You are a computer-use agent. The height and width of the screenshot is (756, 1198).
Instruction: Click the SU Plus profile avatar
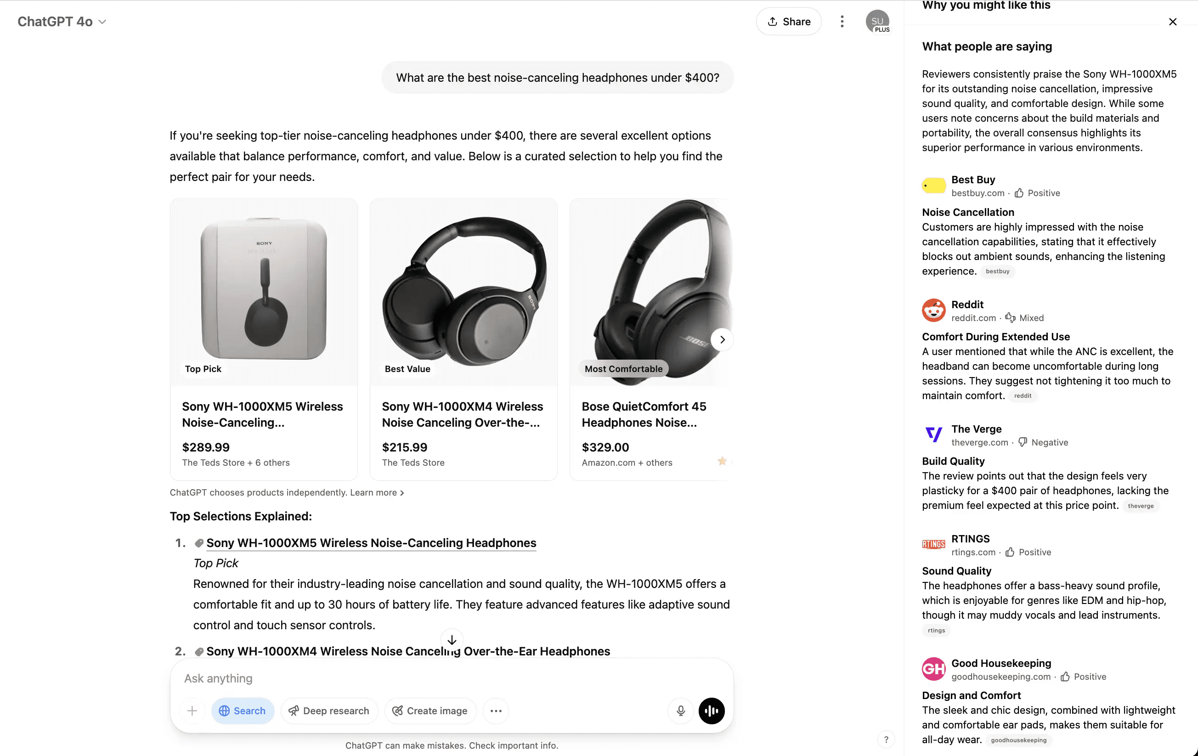tap(878, 22)
